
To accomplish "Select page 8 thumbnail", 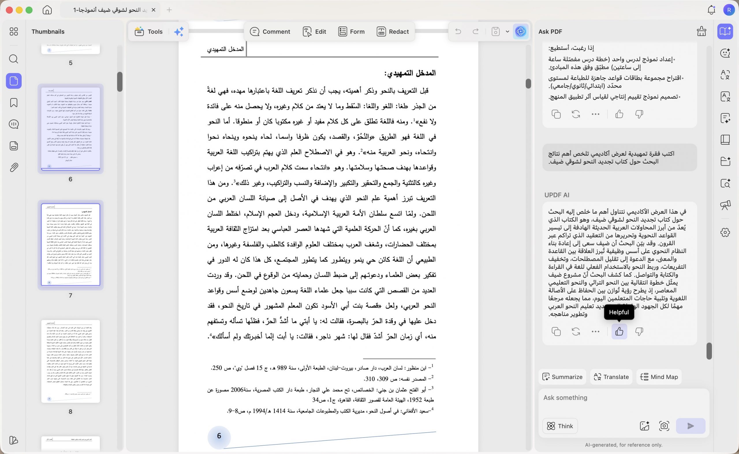I will (70, 361).
